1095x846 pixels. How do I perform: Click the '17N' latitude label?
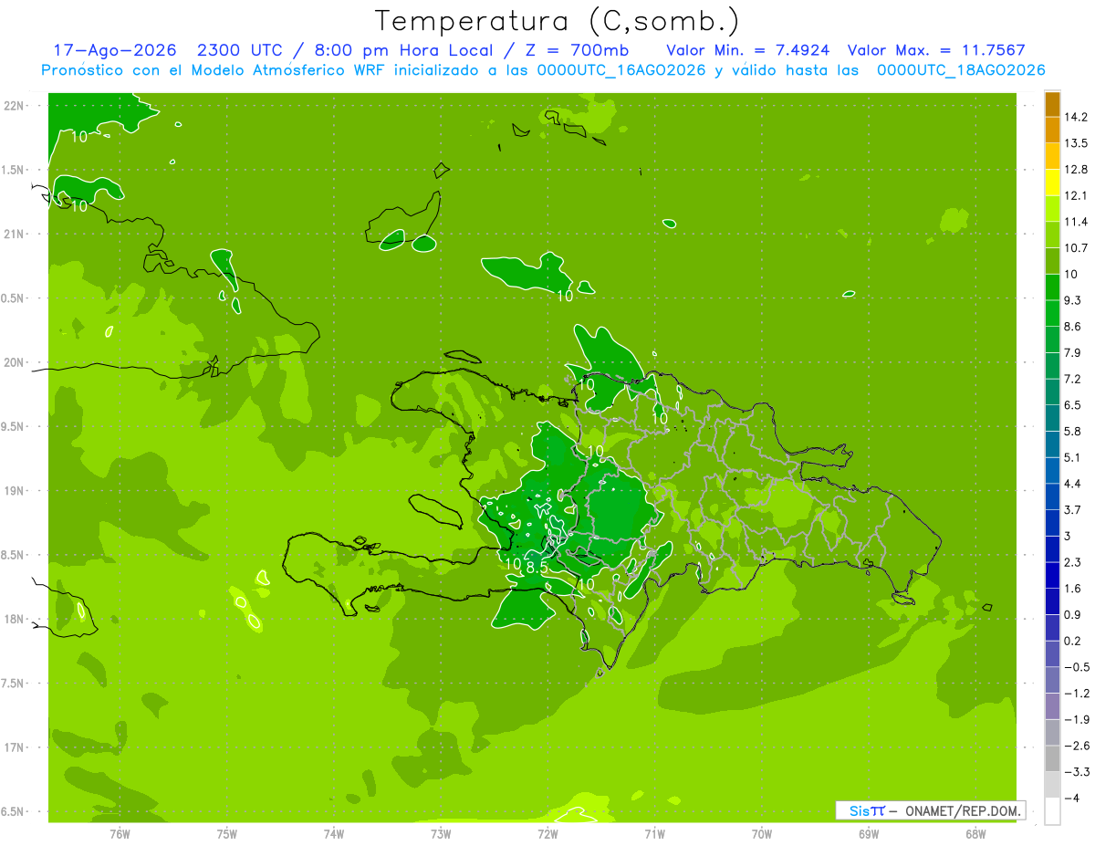15,748
